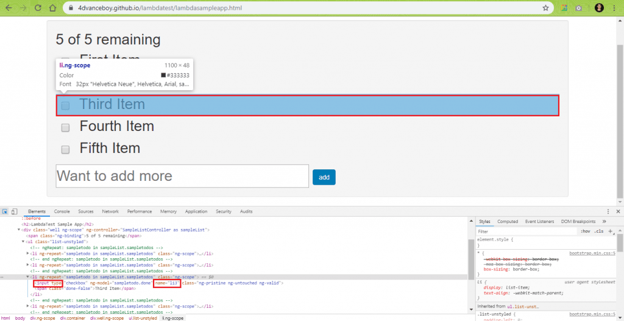This screenshot has height=321, width=624.
Task: Open the Audits tab
Action: (246, 211)
